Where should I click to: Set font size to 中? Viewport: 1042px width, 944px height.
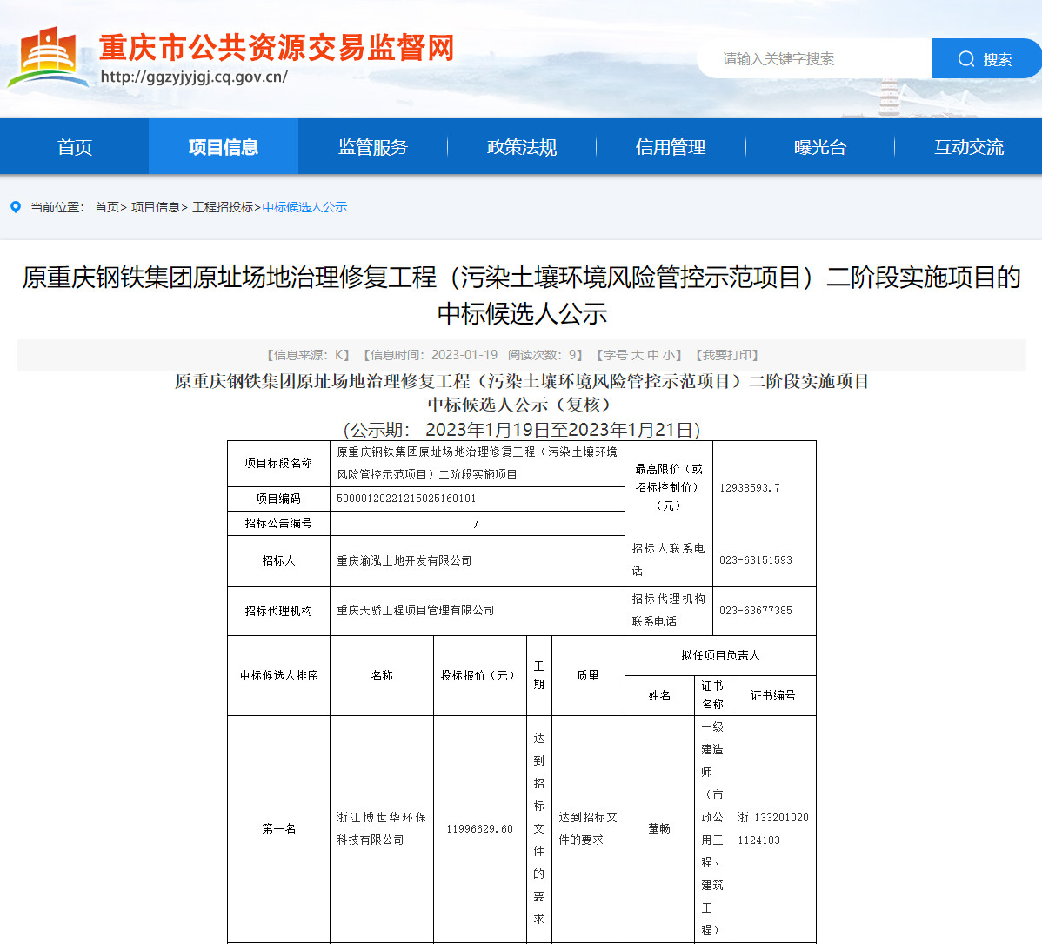652,356
